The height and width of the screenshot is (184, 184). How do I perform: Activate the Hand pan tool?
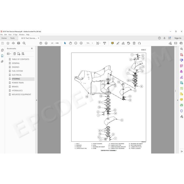[70, 43]
